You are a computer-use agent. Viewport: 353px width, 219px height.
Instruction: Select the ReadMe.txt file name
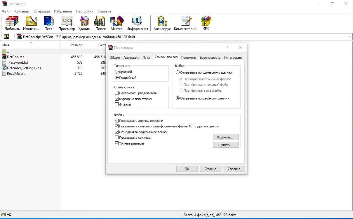click(x=16, y=74)
